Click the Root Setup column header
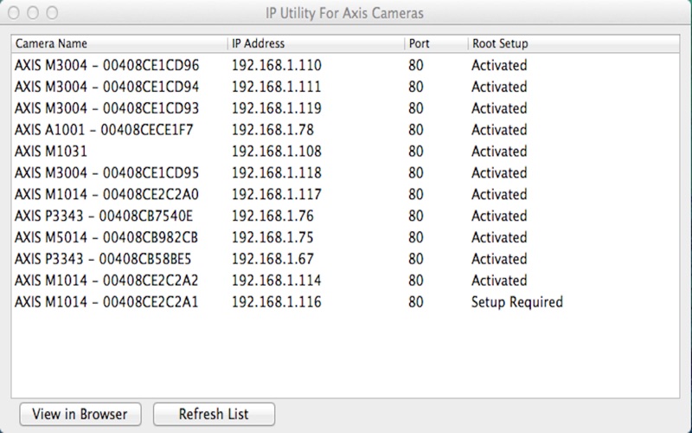The height and width of the screenshot is (433, 692). 573,44
